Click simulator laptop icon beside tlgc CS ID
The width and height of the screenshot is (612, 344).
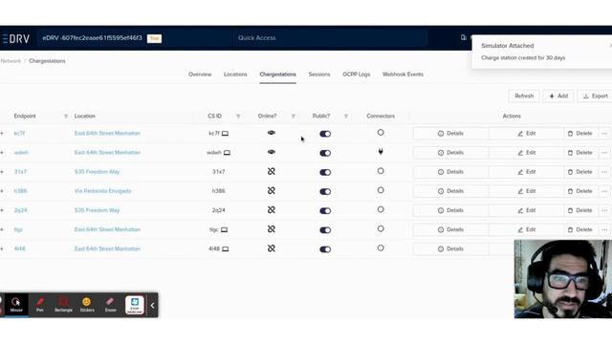[x=224, y=229]
